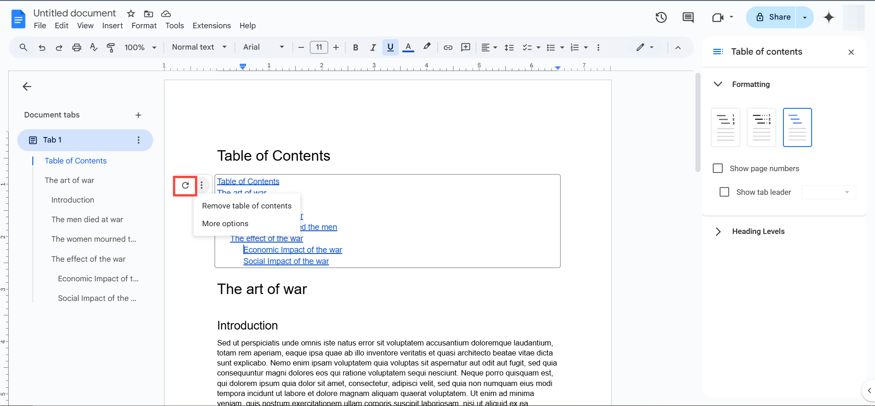Viewport: 875px width, 406px height.
Task: Open the highlight color pen tool
Action: (x=427, y=47)
